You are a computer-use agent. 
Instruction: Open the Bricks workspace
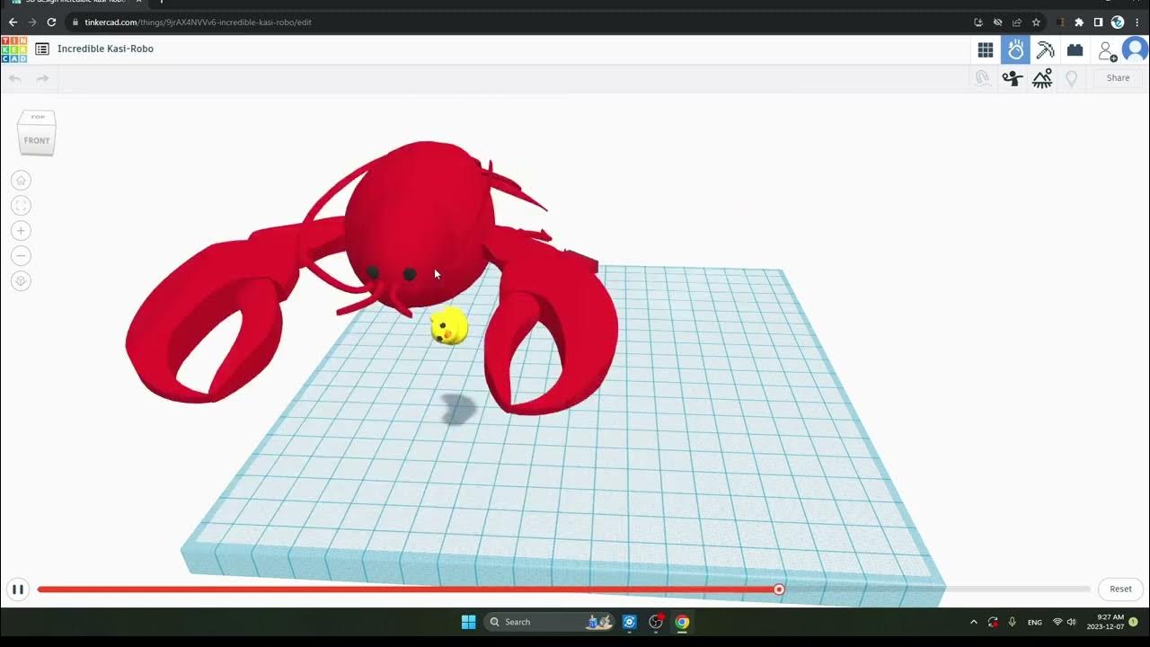coord(1075,49)
